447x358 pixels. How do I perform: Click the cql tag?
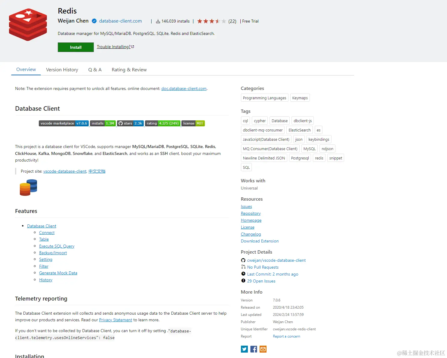(245, 121)
